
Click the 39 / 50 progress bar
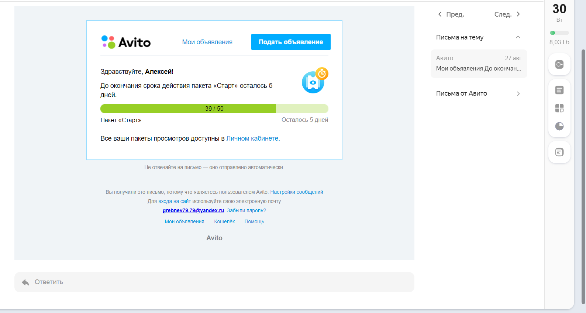[x=214, y=109]
